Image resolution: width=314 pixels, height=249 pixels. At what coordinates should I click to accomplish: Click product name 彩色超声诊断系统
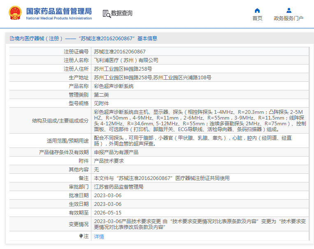pos(114,86)
